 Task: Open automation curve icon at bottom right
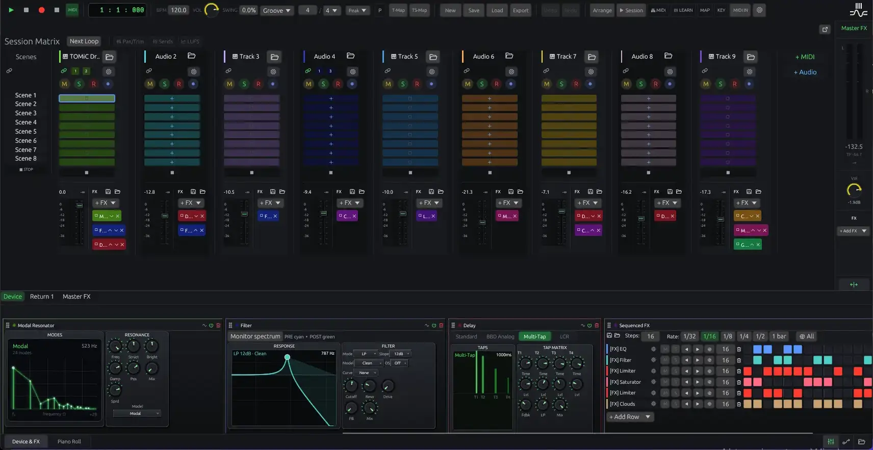(x=846, y=441)
